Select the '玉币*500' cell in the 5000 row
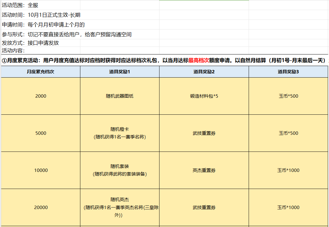 pos(289,133)
